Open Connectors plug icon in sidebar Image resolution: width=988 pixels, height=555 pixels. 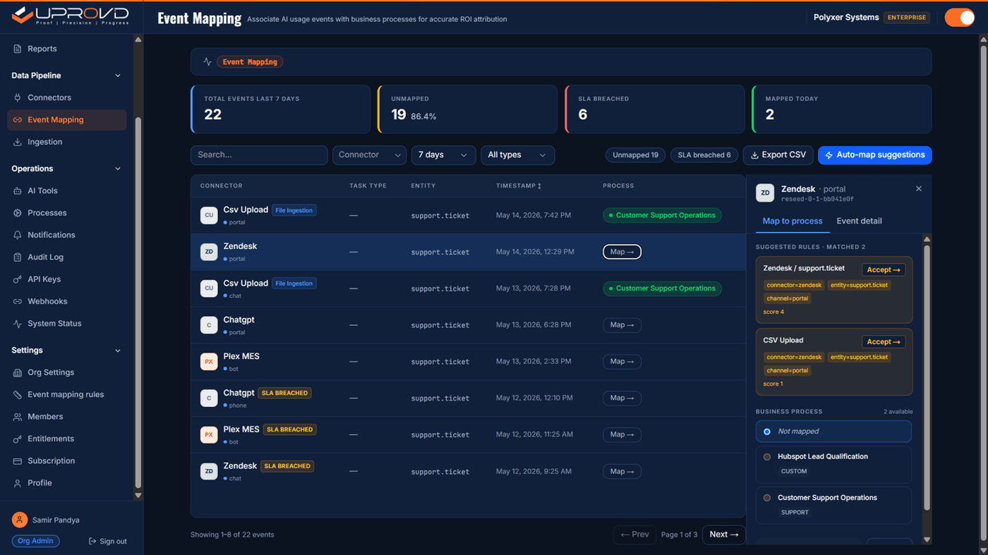pos(18,97)
